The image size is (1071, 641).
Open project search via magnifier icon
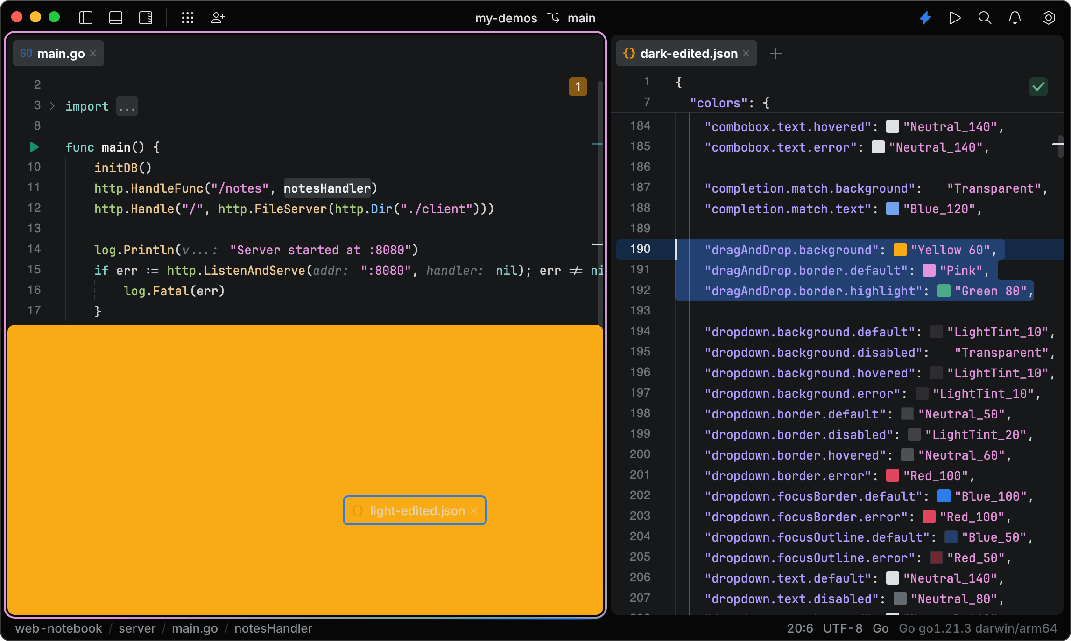[x=984, y=18]
